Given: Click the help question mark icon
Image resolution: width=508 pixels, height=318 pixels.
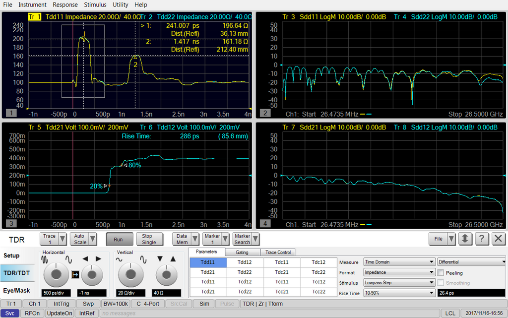Looking at the screenshot, I should click(481, 239).
